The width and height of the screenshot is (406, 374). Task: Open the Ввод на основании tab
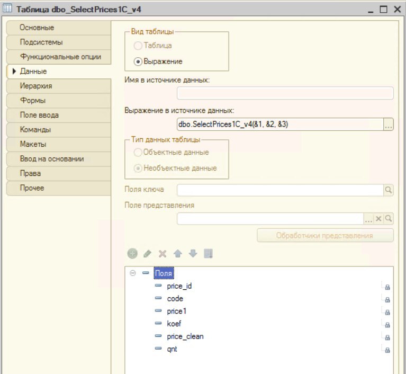coord(59,159)
